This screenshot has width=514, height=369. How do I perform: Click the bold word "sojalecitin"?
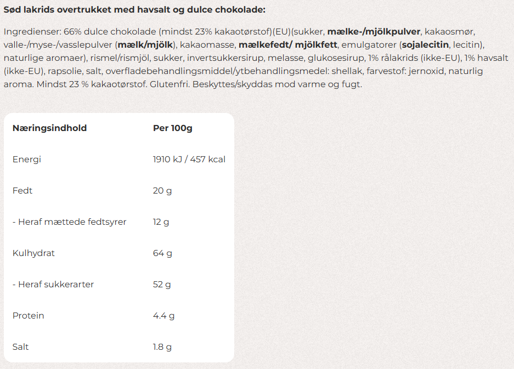pyautogui.click(x=425, y=44)
